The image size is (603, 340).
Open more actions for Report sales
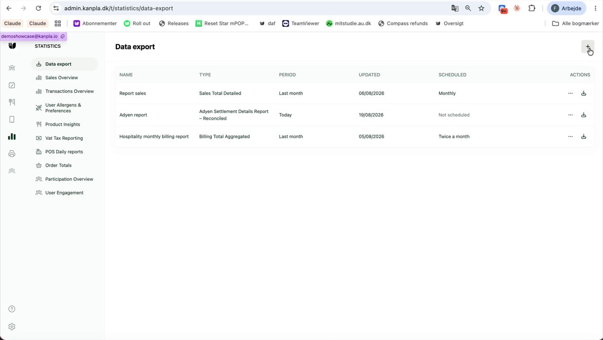point(570,93)
